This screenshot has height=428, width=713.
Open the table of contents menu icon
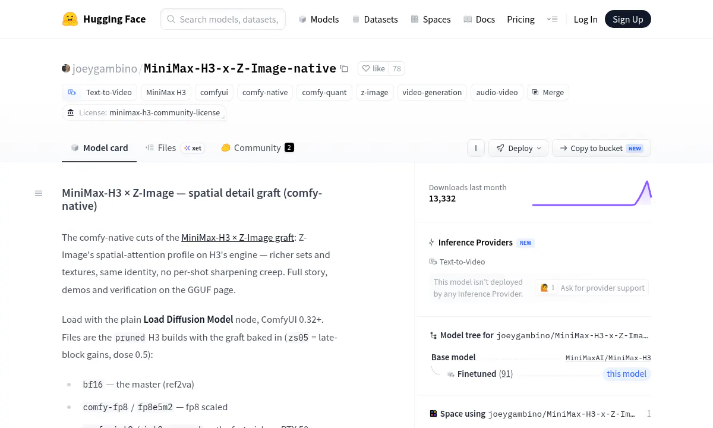[39, 193]
